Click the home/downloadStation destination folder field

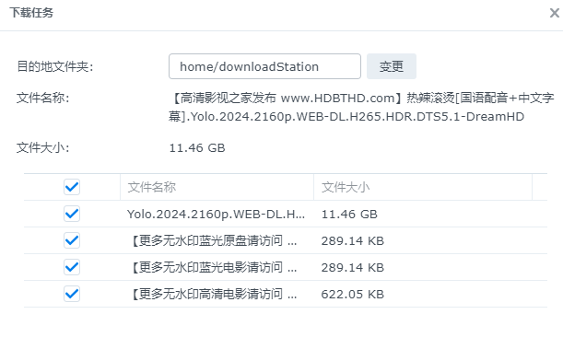264,66
